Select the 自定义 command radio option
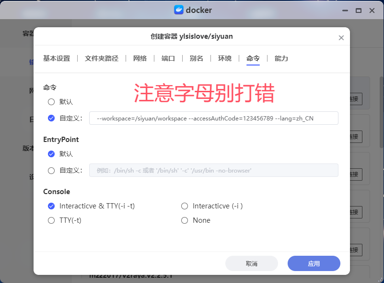Screen dimensions: 384x283 (51, 118)
